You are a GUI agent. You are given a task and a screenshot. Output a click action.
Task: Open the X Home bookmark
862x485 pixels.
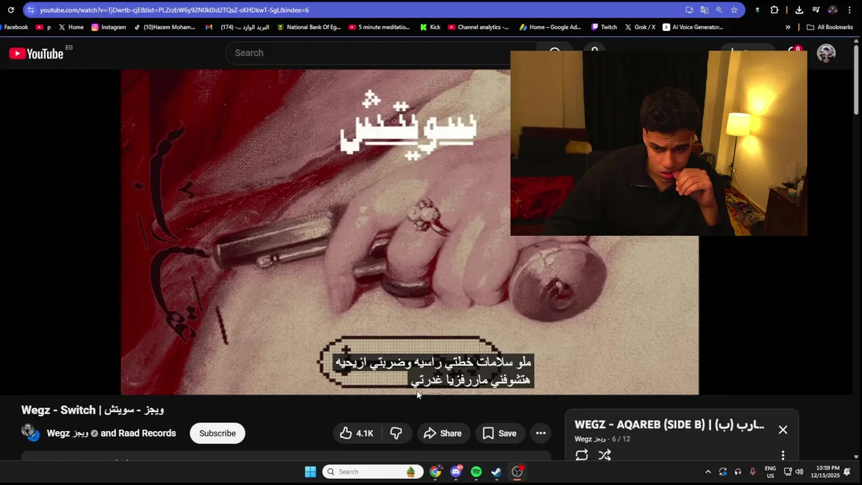71,28
